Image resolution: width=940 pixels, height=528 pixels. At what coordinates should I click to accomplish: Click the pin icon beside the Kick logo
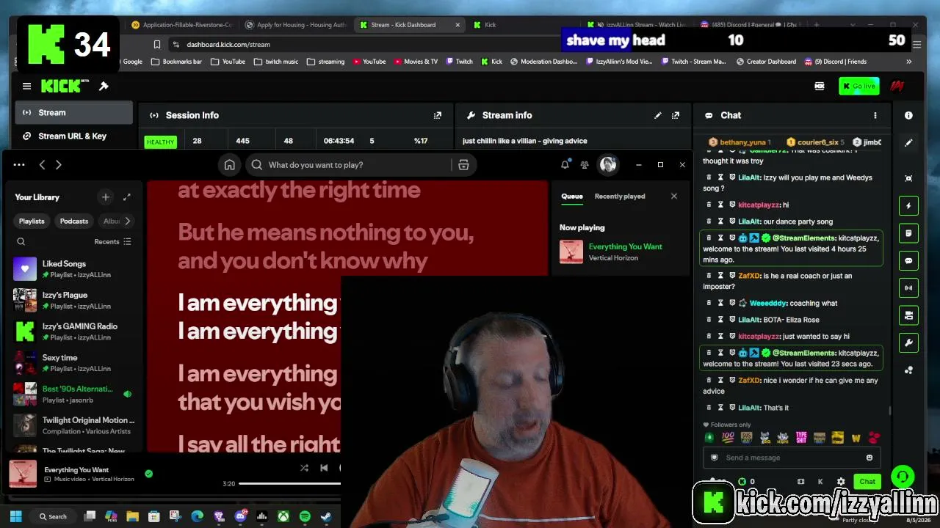tap(104, 87)
